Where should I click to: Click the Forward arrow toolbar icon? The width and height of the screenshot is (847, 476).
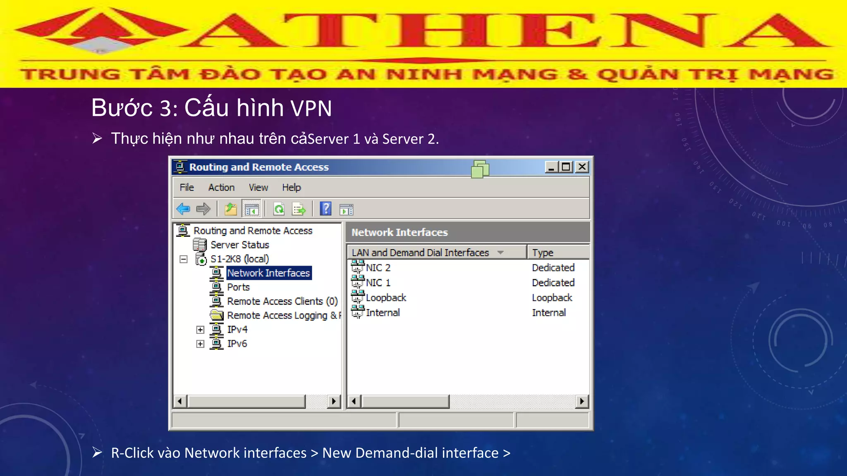coord(203,209)
